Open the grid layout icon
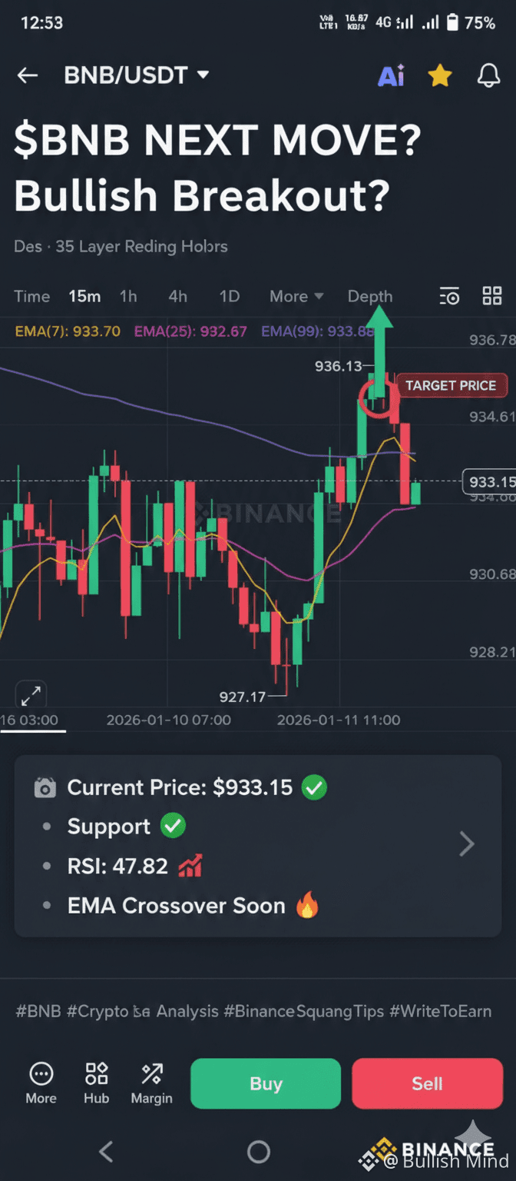 [491, 296]
